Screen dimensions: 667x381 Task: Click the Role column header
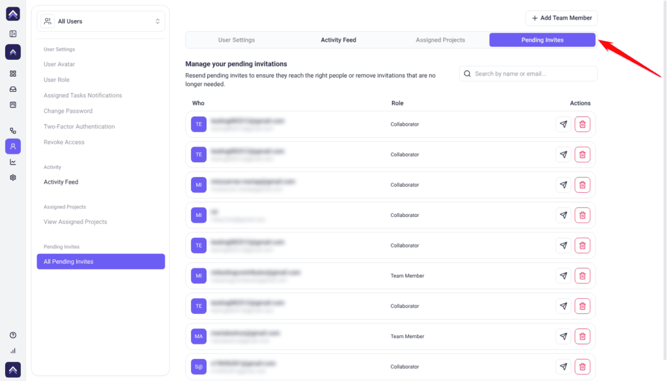[x=397, y=104]
